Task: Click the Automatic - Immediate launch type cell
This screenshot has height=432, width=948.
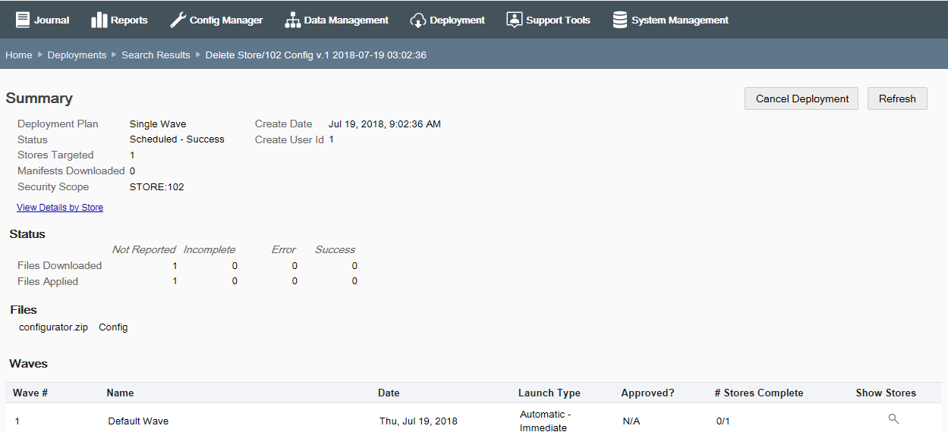Action: tap(545, 421)
